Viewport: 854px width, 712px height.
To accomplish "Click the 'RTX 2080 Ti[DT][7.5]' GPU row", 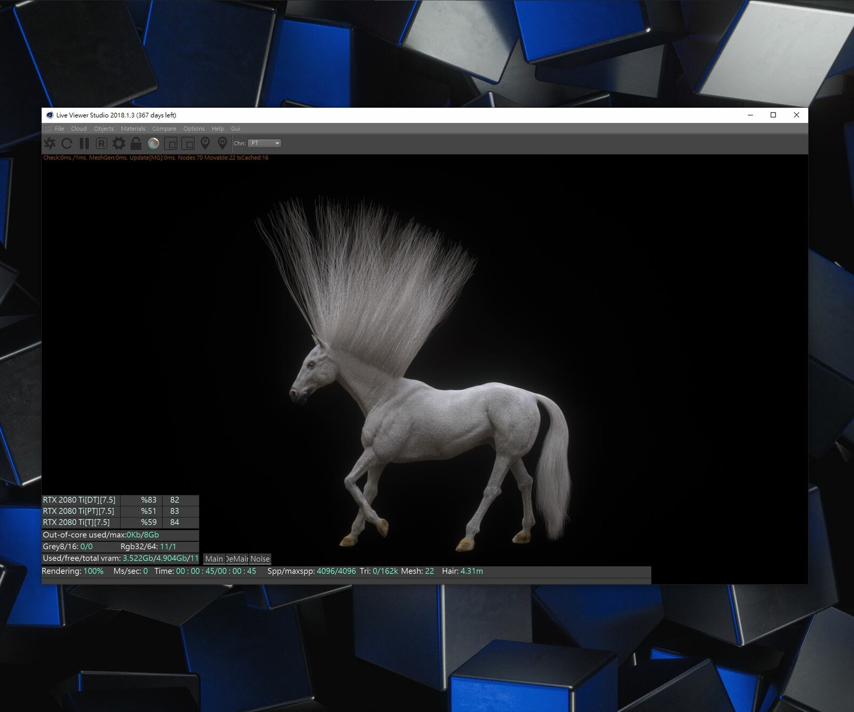I will tap(120, 500).
